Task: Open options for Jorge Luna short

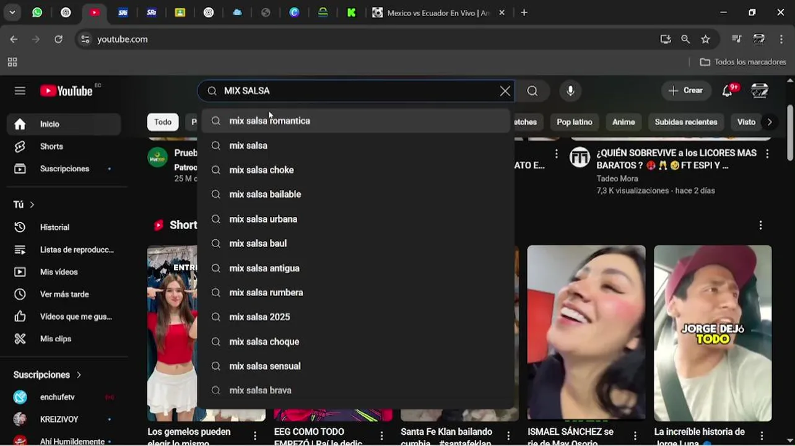Action: click(762, 436)
